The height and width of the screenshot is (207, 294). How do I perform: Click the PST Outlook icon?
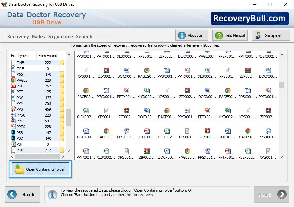(x=13, y=144)
